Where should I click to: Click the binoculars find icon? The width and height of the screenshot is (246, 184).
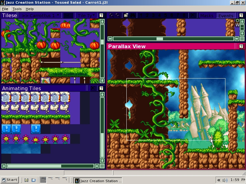click(x=133, y=15)
